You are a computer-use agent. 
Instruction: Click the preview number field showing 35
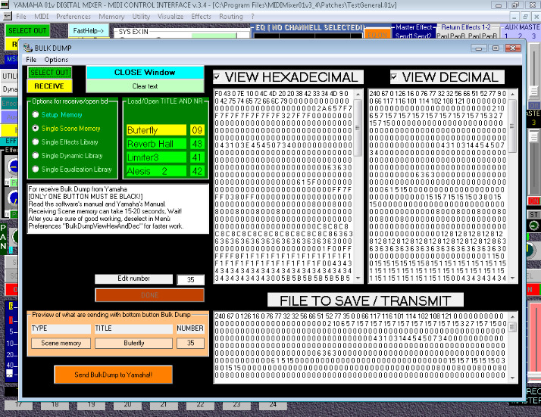(x=190, y=344)
